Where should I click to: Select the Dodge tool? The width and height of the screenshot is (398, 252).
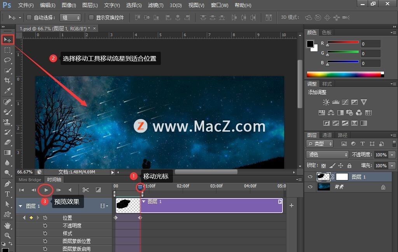[x=7, y=173]
